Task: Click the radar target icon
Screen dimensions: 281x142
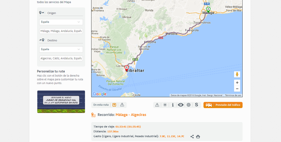Action: click(188, 105)
